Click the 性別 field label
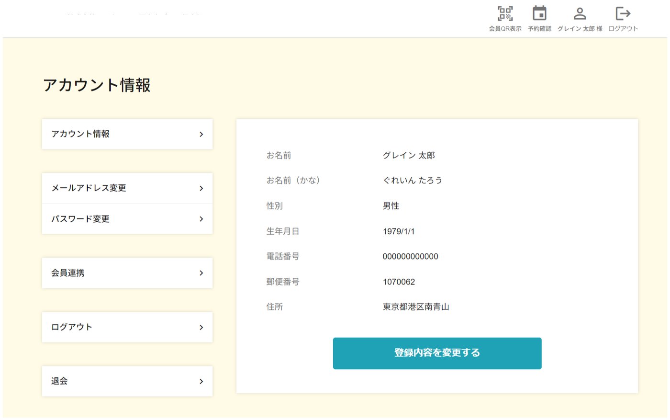The image size is (670, 420). click(x=275, y=206)
